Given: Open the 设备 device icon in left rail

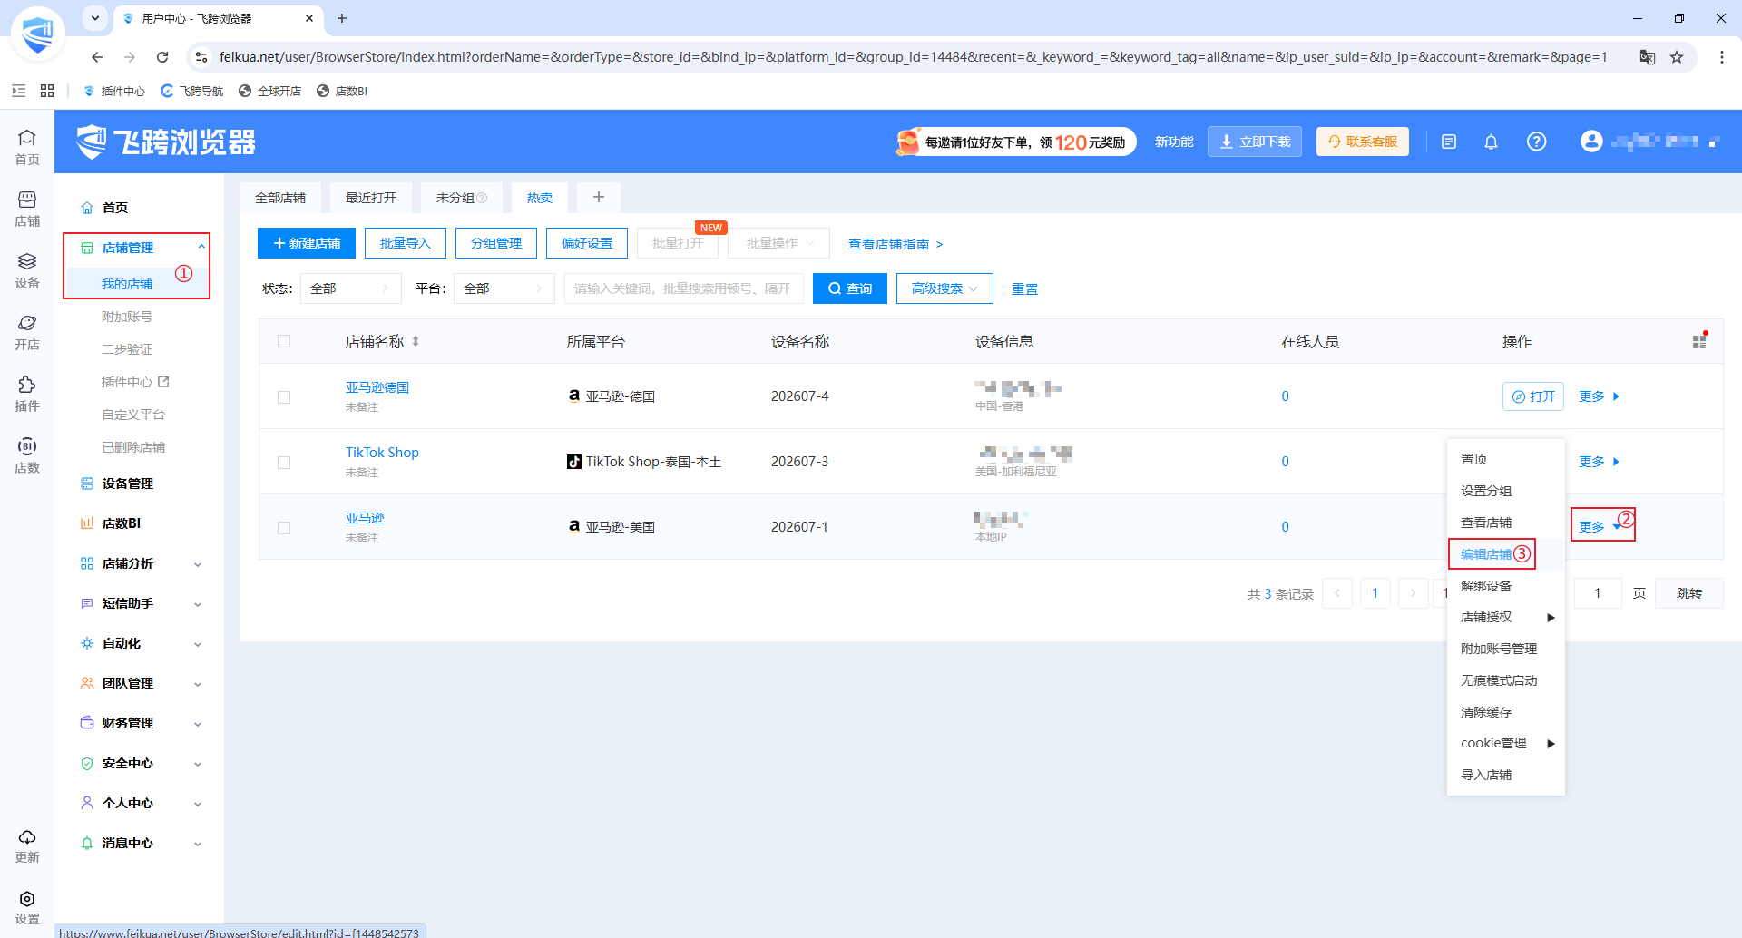Looking at the screenshot, I should click(27, 270).
